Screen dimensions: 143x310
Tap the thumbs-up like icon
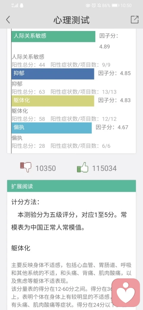click(x=83, y=168)
